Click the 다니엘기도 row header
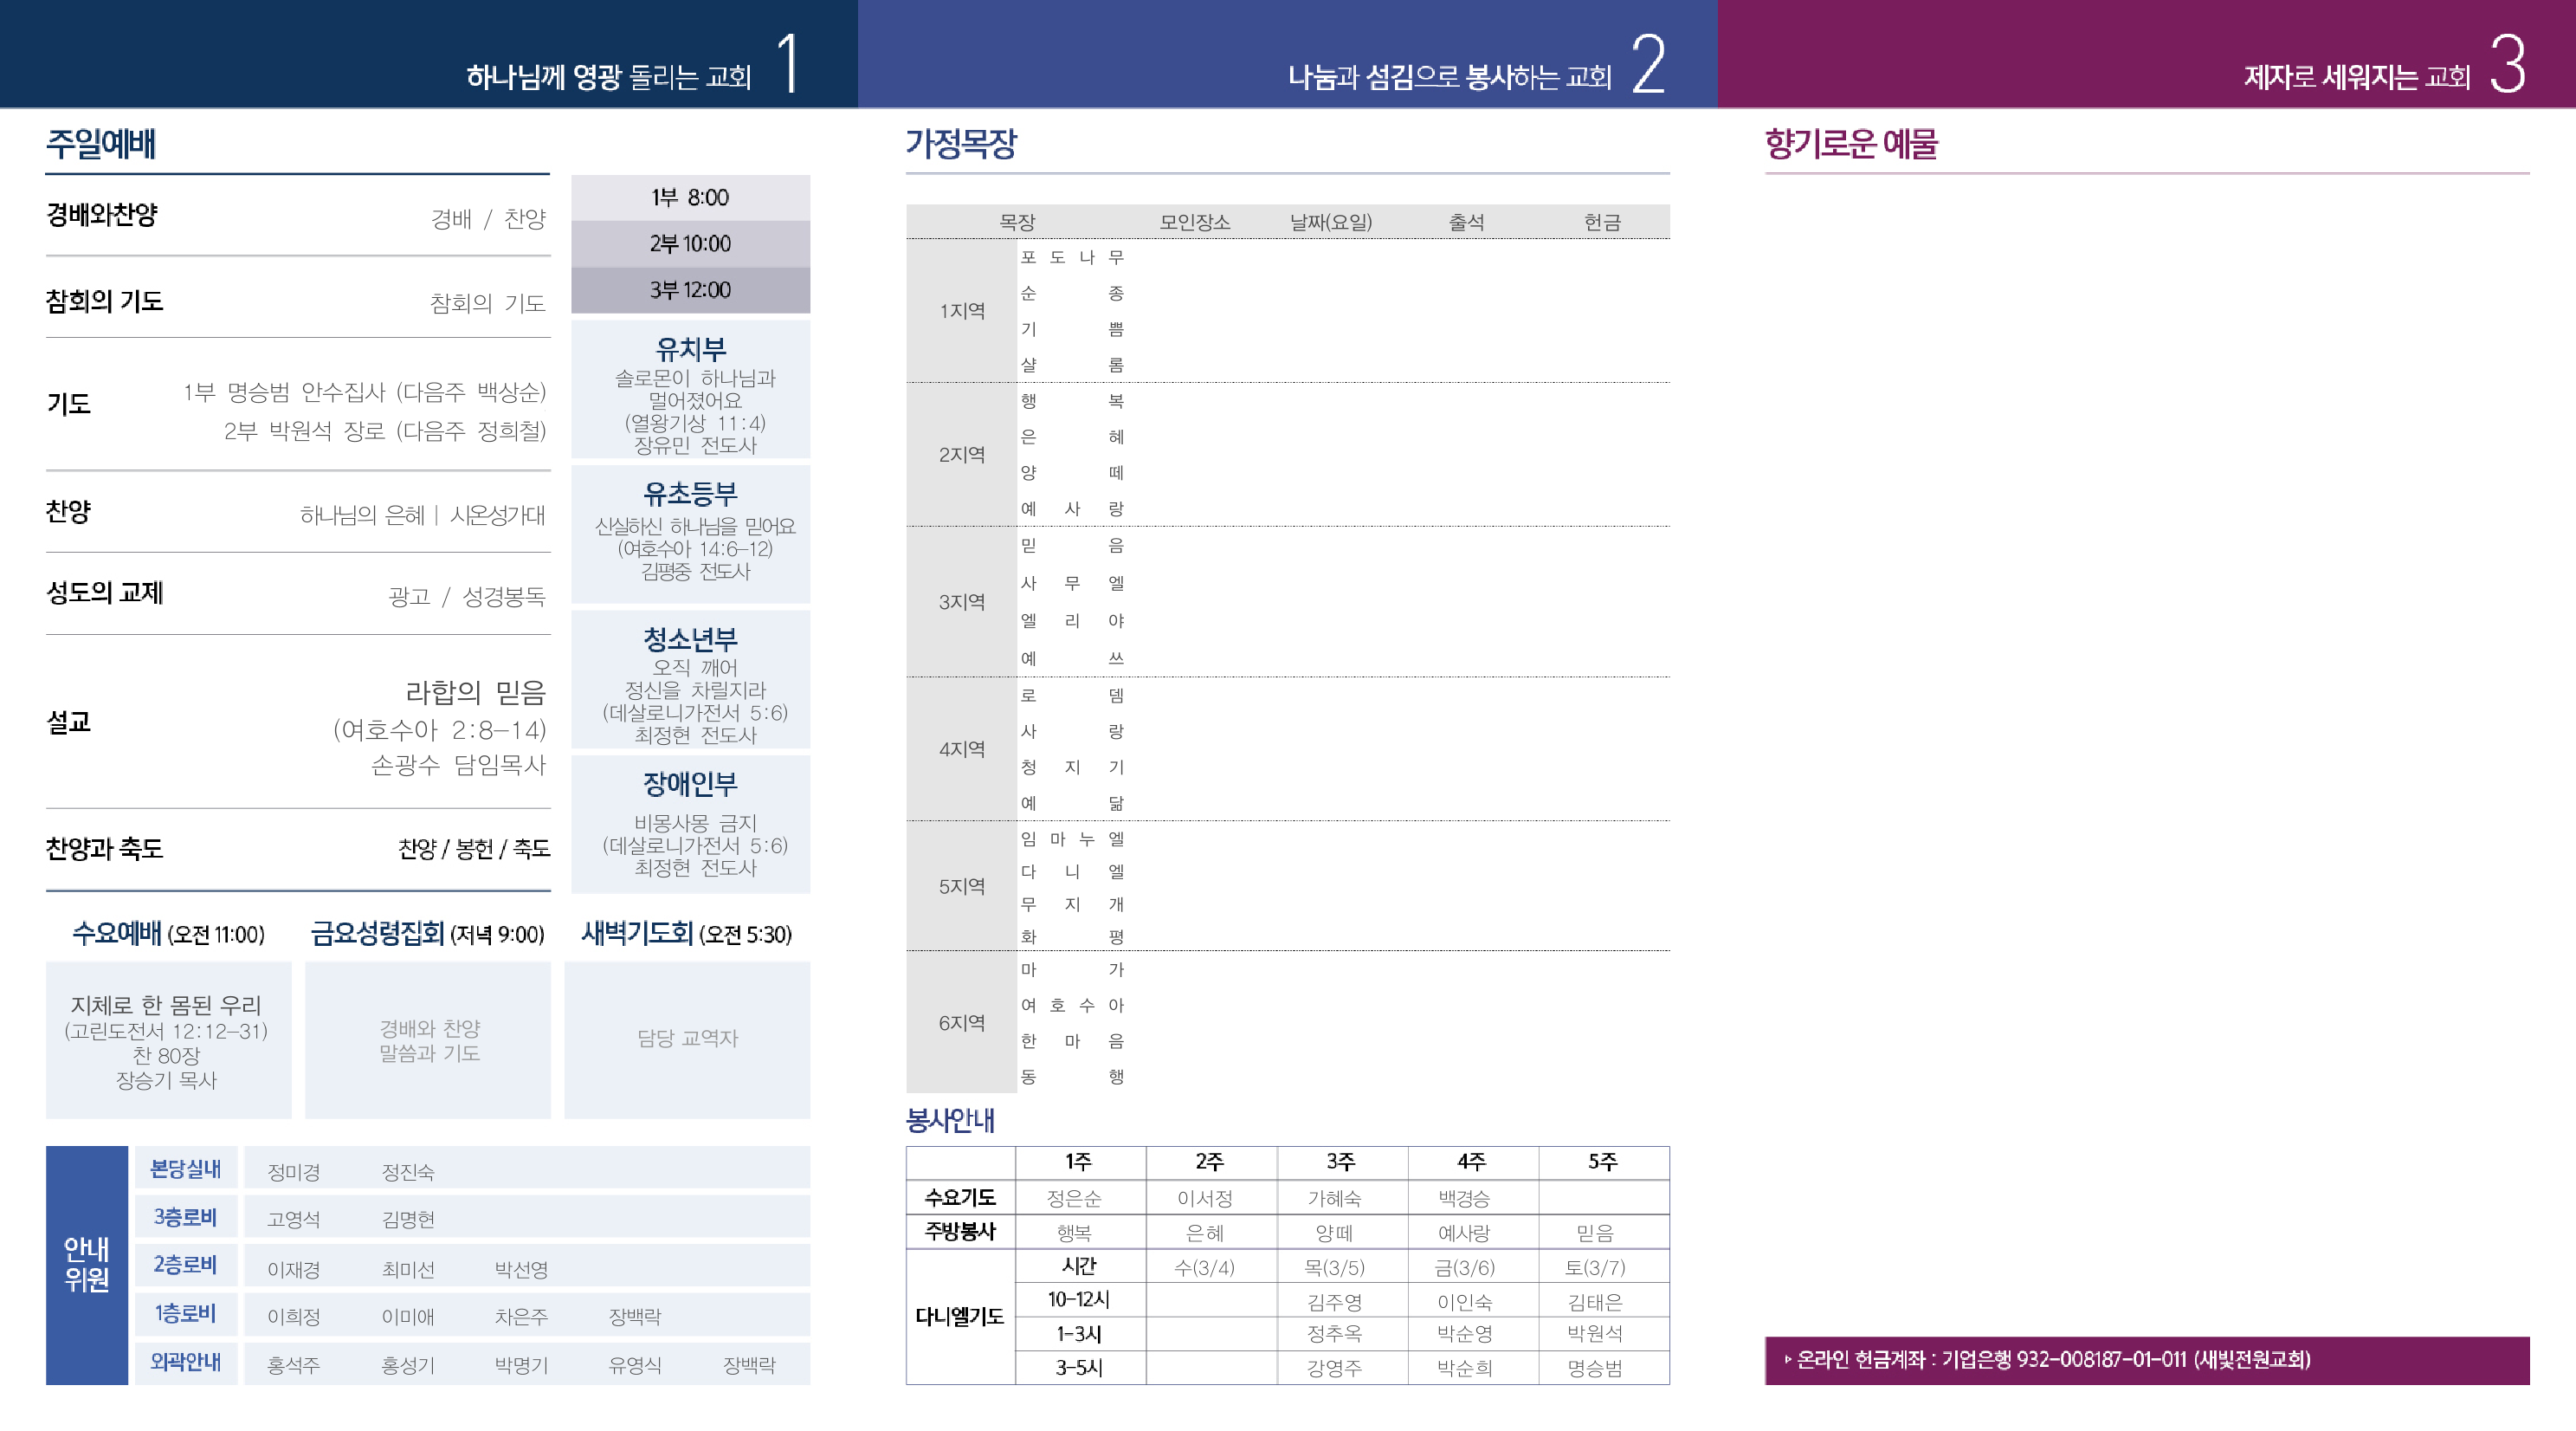 click(x=959, y=1316)
